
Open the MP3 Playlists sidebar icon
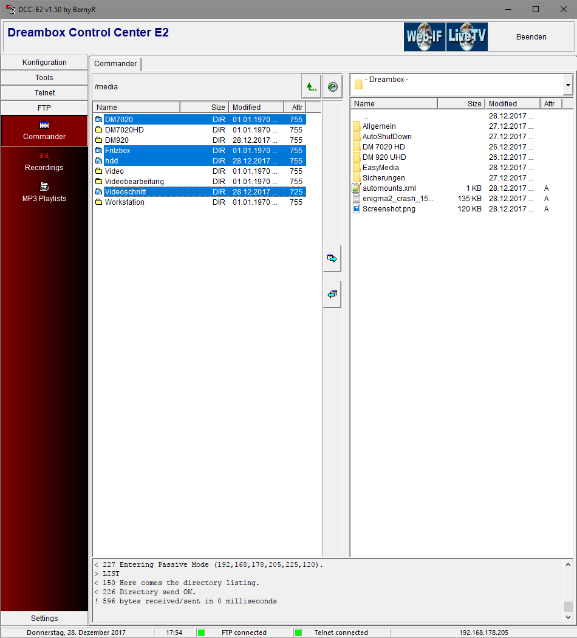coord(44,187)
